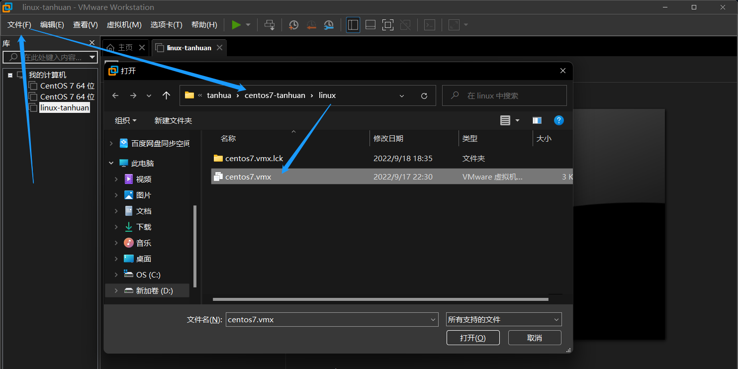Screen dimensions: 738x369
Task: Click the 在 linux 中搜索 search box
Action: (504, 95)
